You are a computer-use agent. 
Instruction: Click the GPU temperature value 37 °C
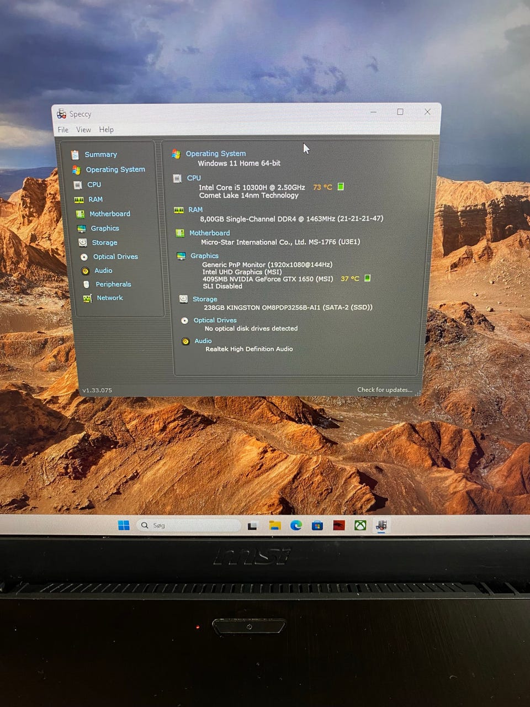click(350, 279)
